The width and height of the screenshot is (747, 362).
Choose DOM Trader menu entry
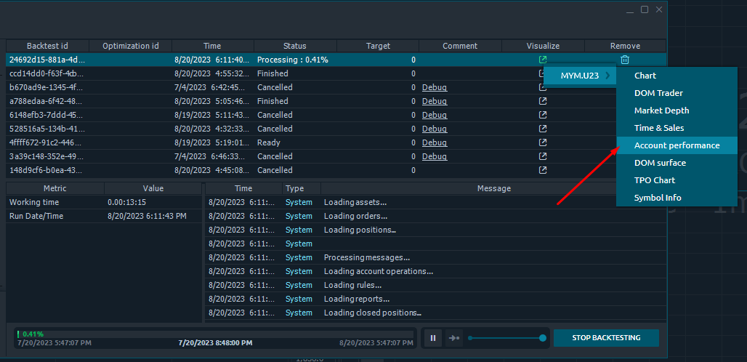point(677,93)
